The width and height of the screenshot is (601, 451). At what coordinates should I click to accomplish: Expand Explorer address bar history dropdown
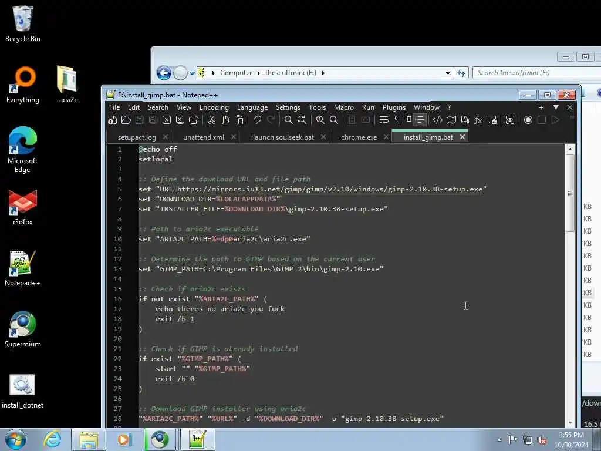(448, 73)
